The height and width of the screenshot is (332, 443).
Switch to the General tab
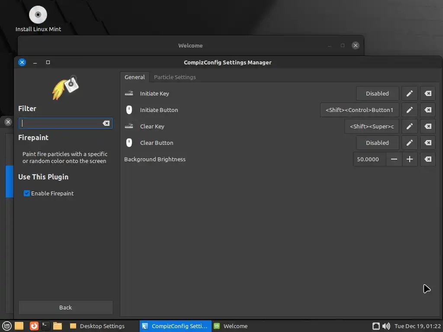[x=135, y=77]
